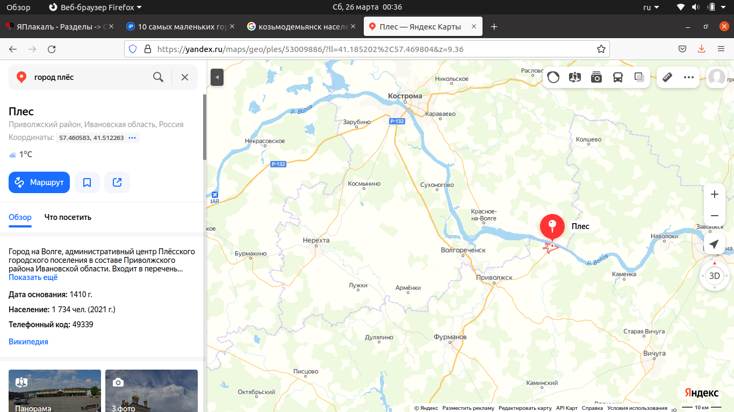The width and height of the screenshot is (734, 412).
Task: Click the magnifier search icon
Action: pos(158,77)
